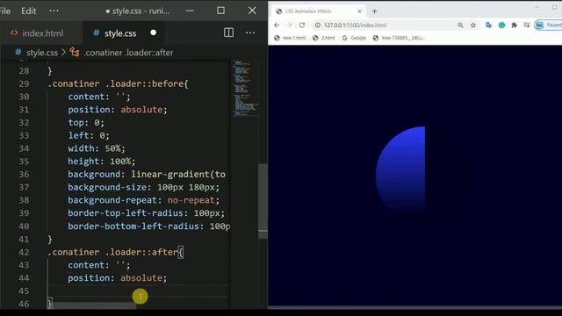Minimize the VS Code window

click(190, 11)
